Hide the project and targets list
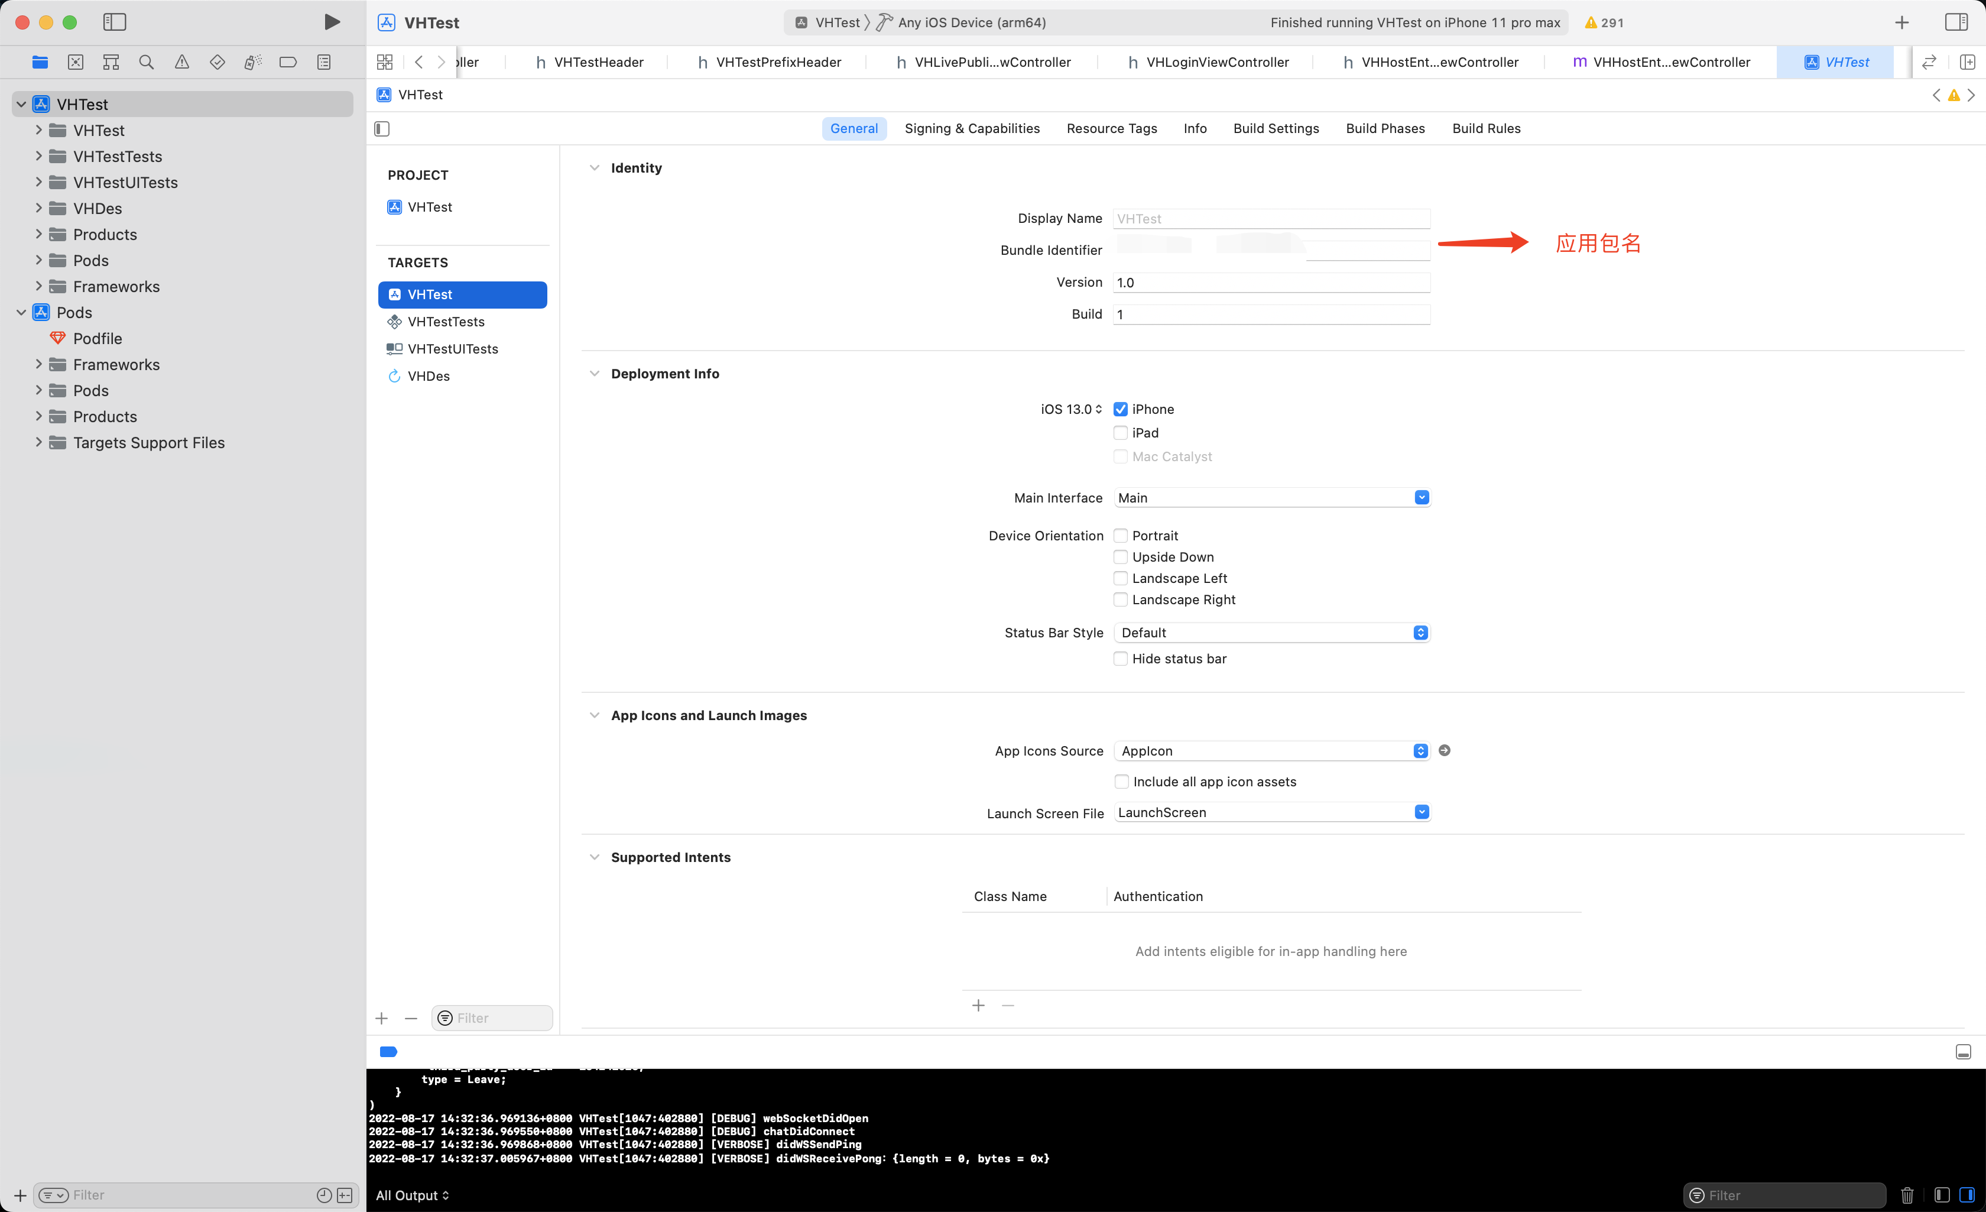 [x=382, y=129]
